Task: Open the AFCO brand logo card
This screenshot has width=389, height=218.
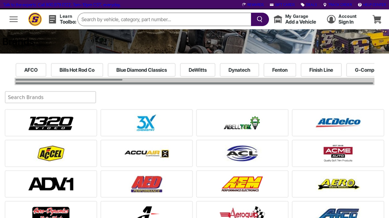Action: tap(338, 210)
